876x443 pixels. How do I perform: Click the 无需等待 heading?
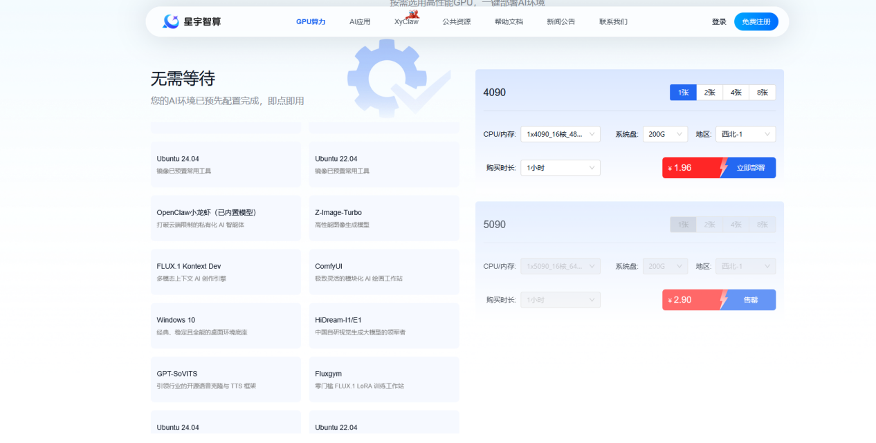pos(183,78)
